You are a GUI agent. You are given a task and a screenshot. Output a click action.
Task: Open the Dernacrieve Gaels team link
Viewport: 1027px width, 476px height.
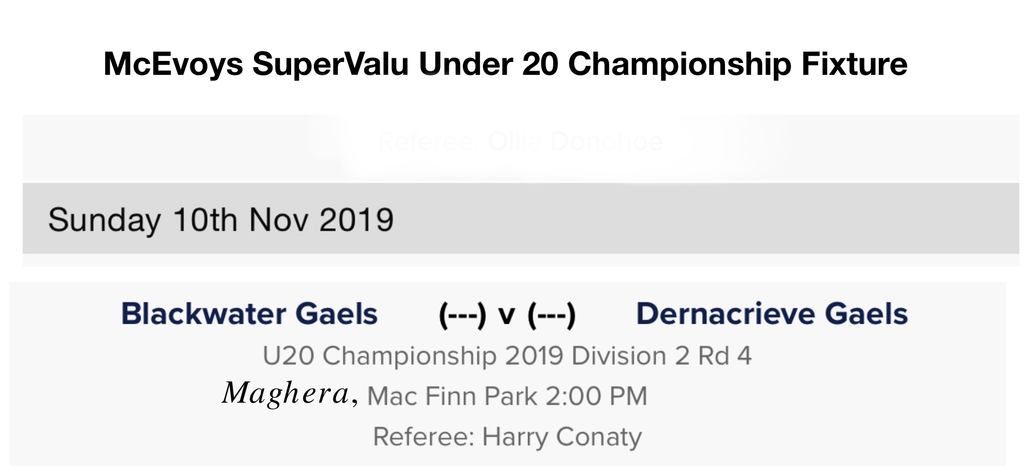click(x=772, y=314)
